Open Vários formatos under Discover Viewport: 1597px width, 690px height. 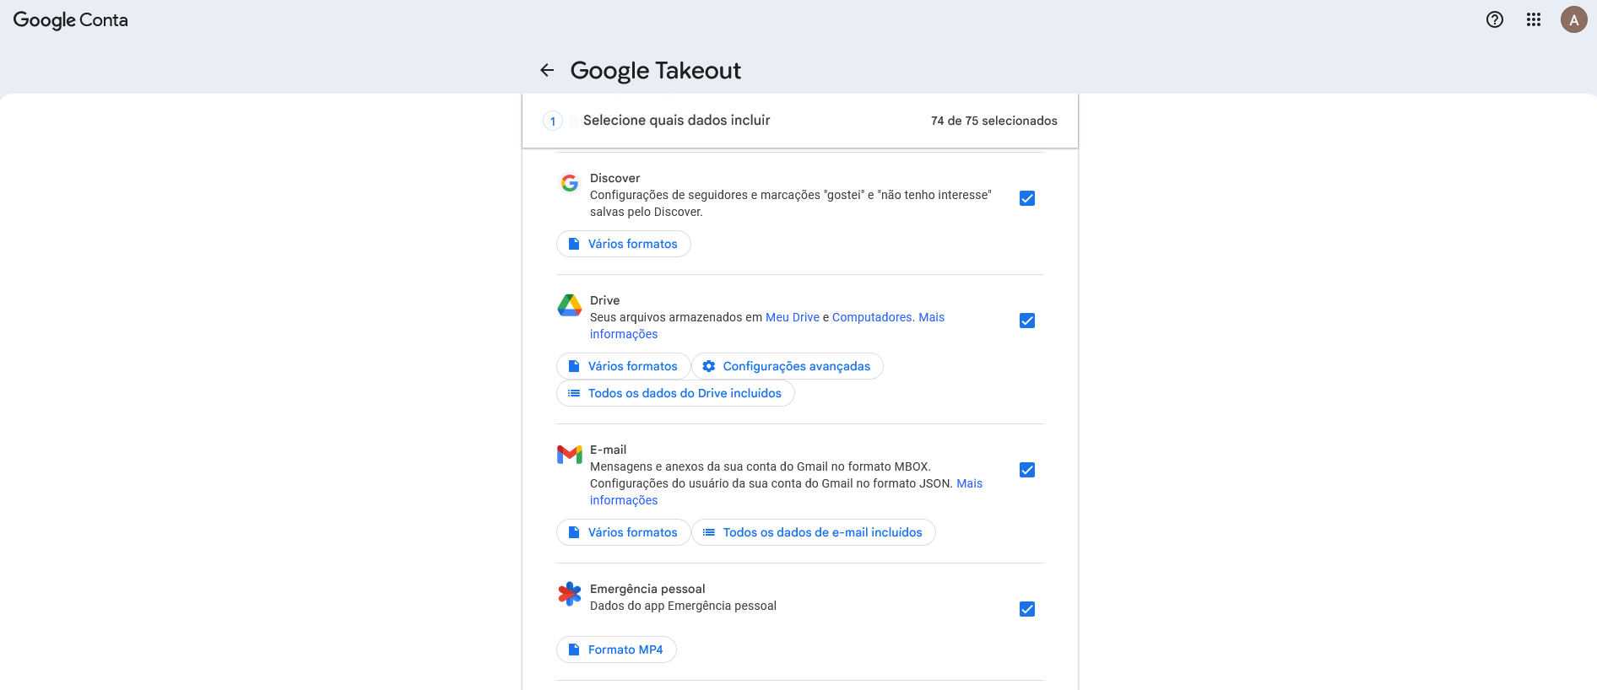(x=623, y=244)
